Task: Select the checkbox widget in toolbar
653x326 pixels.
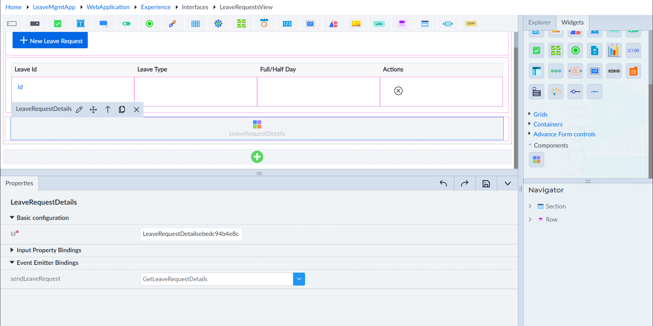Action: click(58, 23)
